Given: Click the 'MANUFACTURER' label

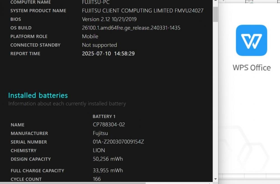Looking at the screenshot, I should (29, 133).
